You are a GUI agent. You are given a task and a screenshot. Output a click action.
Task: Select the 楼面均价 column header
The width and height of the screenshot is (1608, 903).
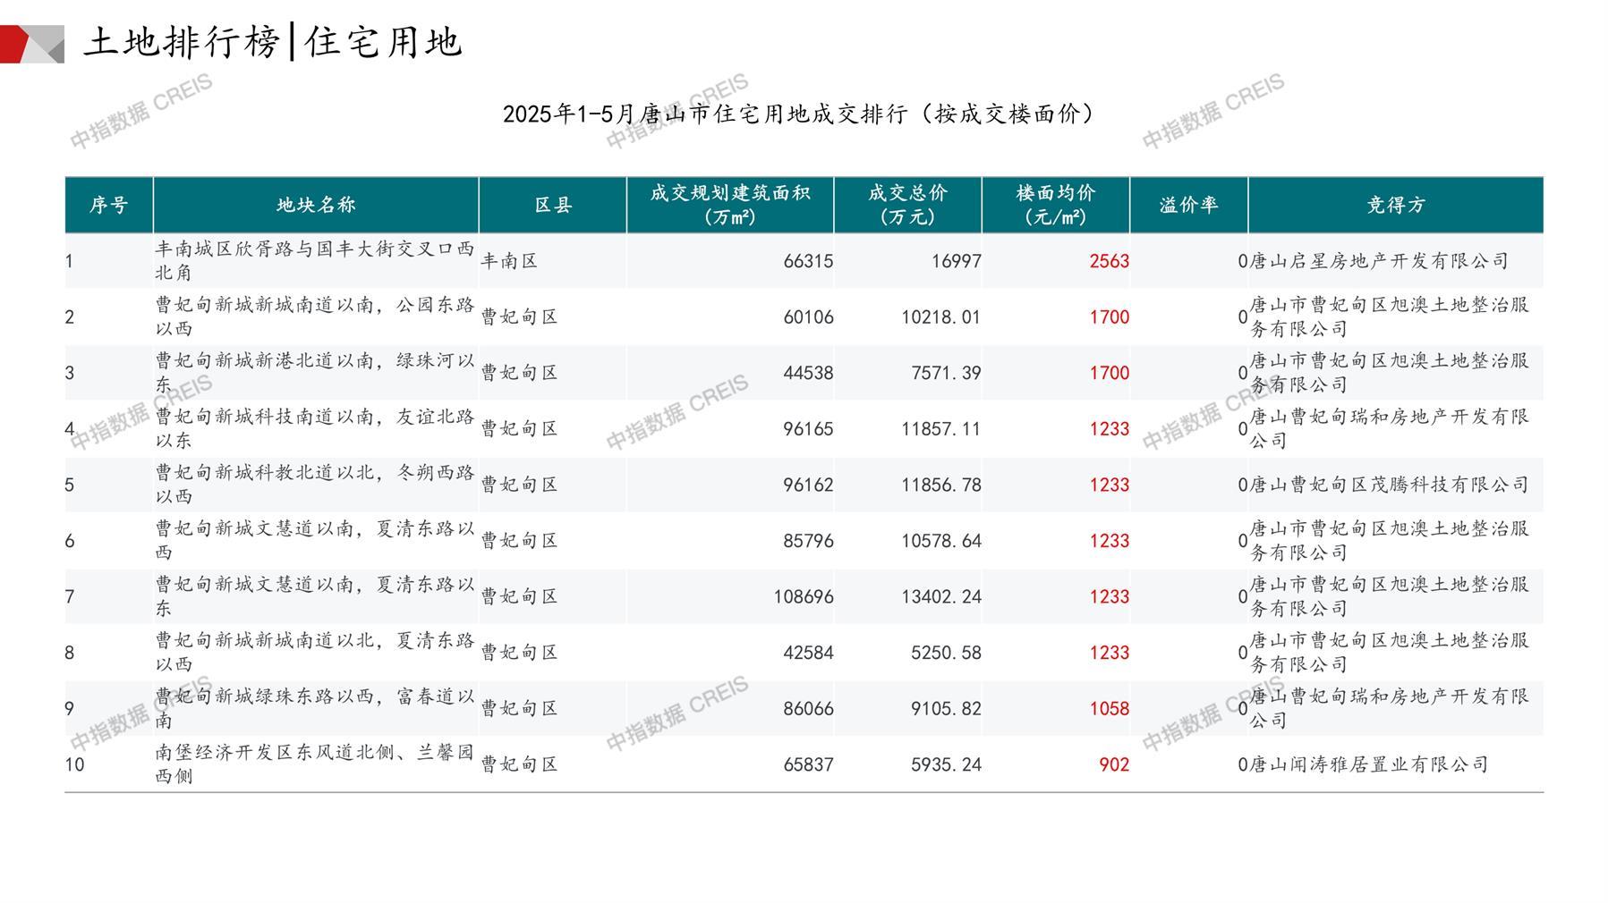1055,205
